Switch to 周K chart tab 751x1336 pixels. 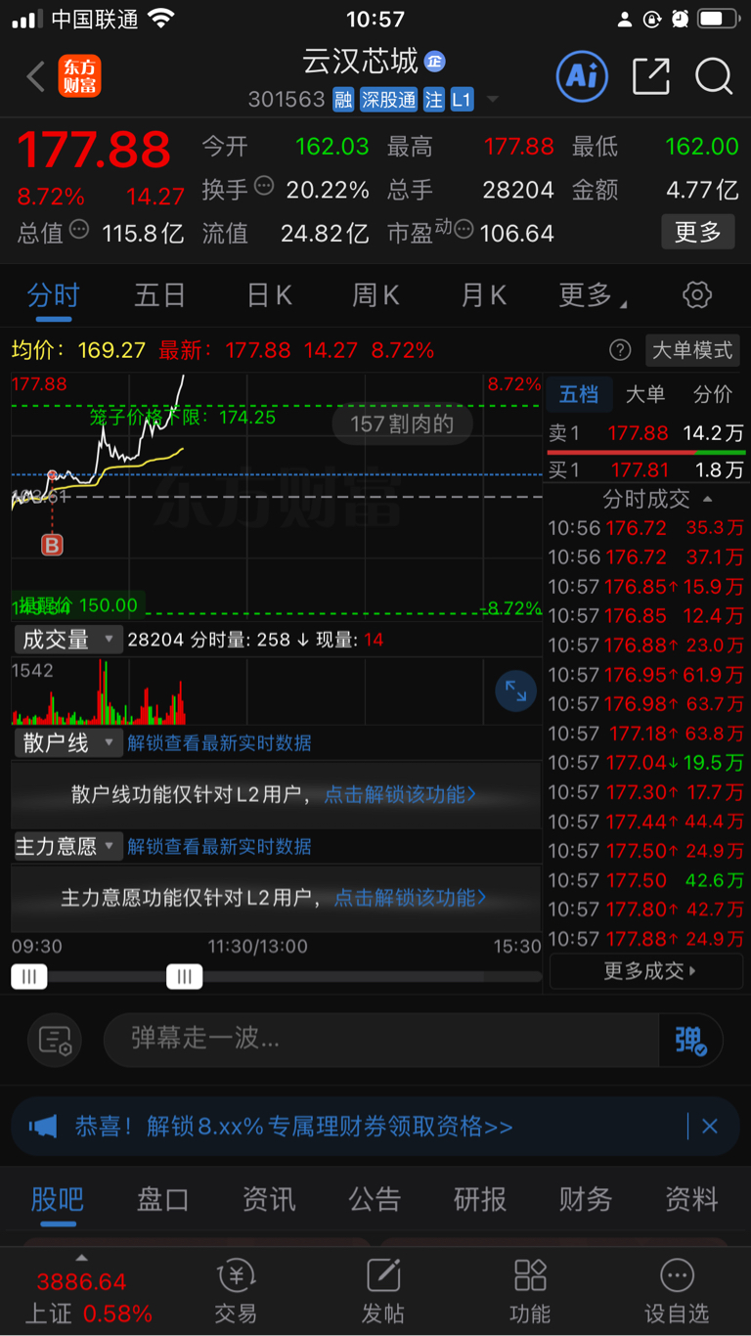click(375, 295)
